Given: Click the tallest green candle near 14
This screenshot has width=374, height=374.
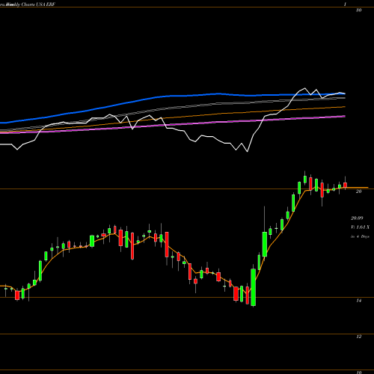Looking at the screenshot, I should coord(254,287).
